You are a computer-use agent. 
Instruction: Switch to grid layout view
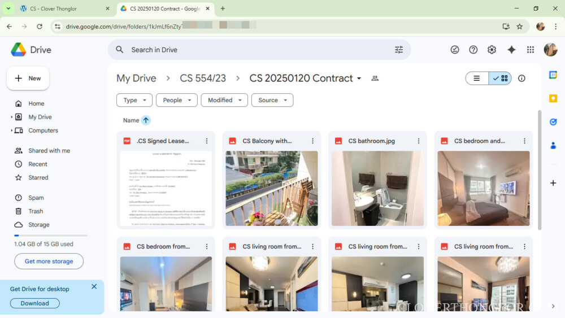pos(500,79)
